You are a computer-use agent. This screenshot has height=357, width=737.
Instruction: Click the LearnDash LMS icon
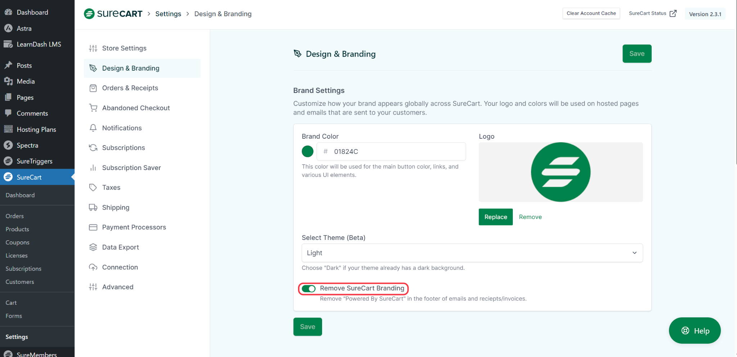[x=8, y=44]
